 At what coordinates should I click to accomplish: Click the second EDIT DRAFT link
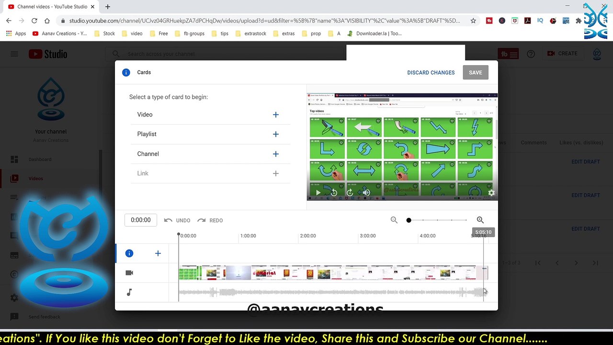pos(585,195)
